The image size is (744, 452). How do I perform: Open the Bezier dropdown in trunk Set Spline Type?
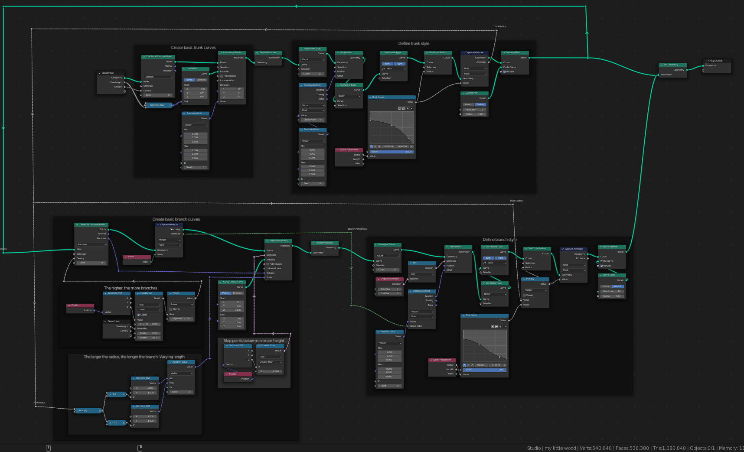point(349,96)
